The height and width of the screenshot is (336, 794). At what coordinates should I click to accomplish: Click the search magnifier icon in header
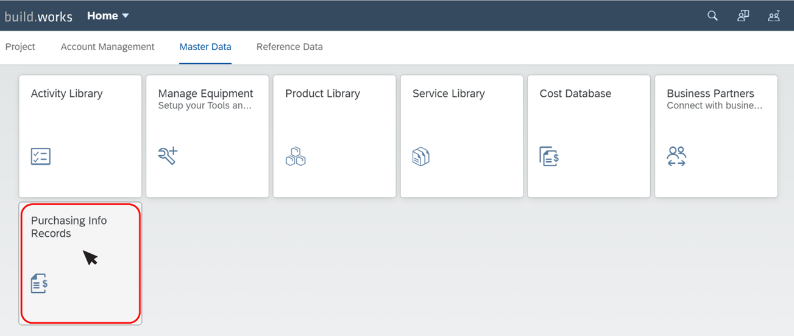click(712, 16)
